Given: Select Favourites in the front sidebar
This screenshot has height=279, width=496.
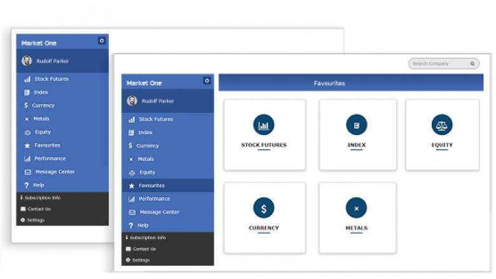Looking at the screenshot, I should (x=151, y=186).
